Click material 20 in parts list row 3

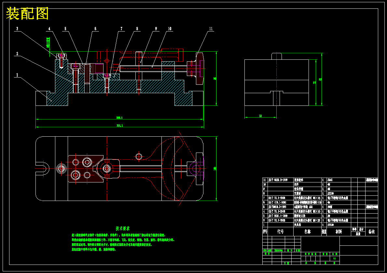point(329,216)
